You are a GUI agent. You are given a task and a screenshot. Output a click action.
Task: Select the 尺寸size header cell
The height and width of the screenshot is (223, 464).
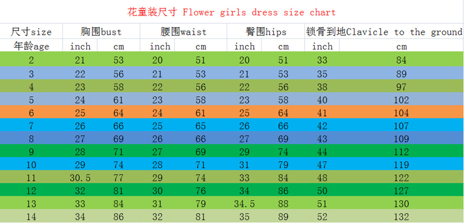(x=31, y=32)
